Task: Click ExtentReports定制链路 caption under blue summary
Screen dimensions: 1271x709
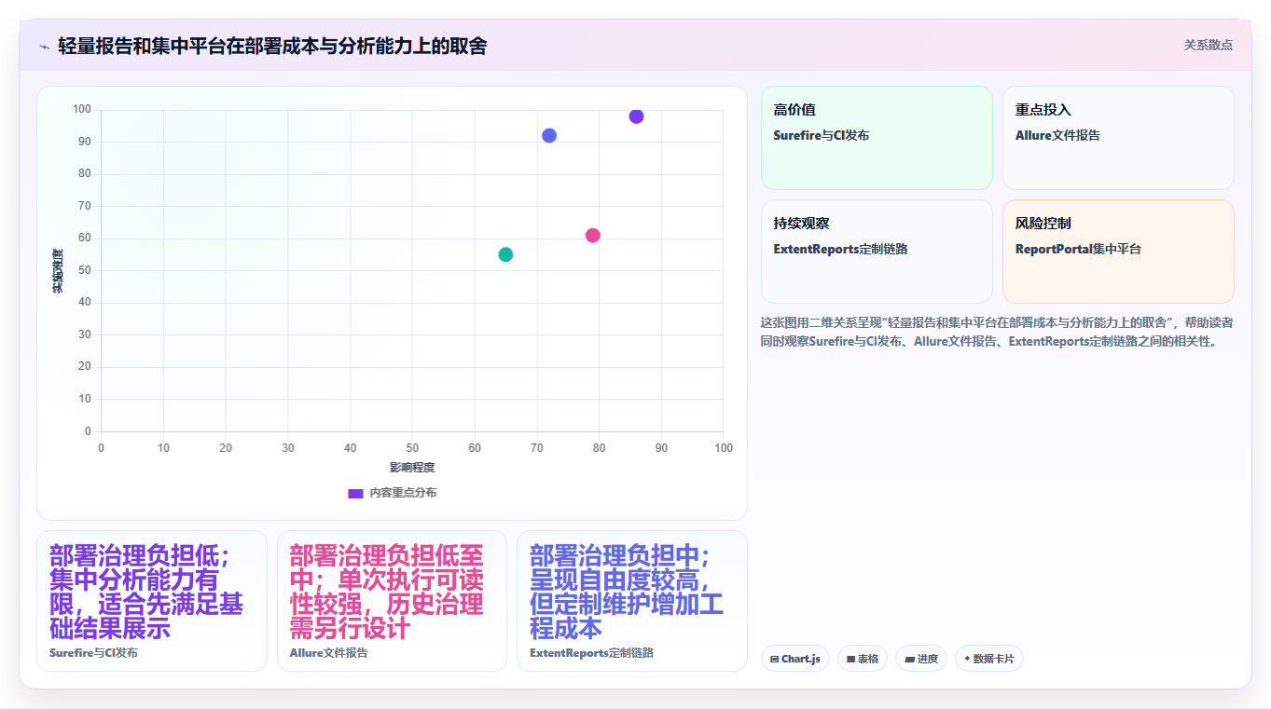Action: point(591,653)
